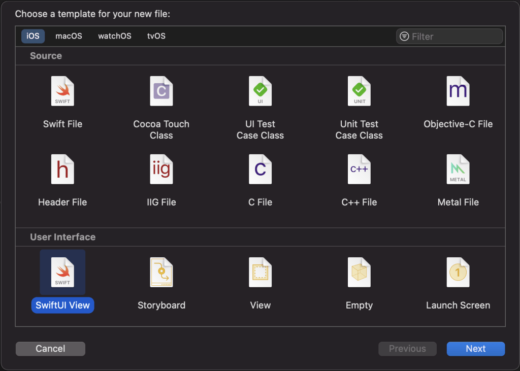Click the highlighted "SwiftUI View" label
Viewport: 520px width, 371px height.
click(62, 306)
